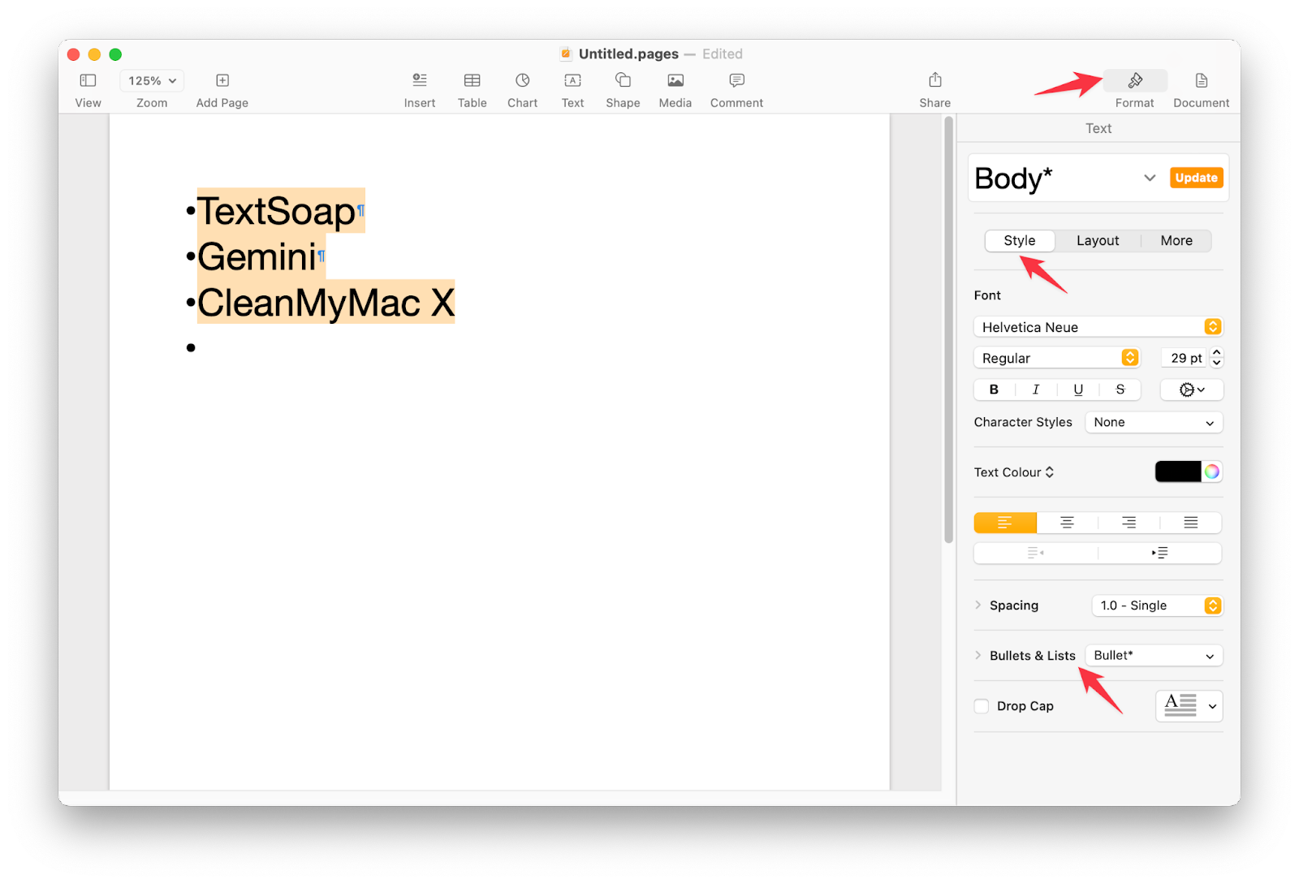Screen dimensions: 1299x883
Task: Enable italic styling
Action: coord(1035,390)
